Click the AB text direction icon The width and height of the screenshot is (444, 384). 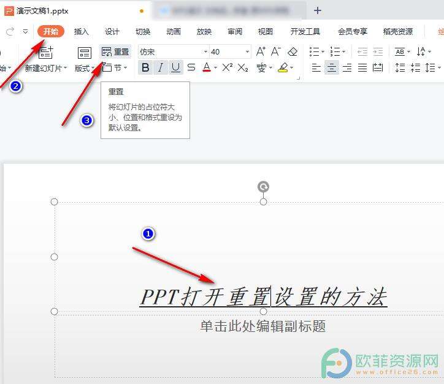click(400, 51)
